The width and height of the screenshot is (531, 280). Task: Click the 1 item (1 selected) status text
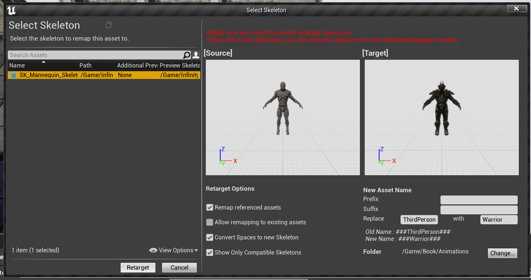[x=35, y=250]
